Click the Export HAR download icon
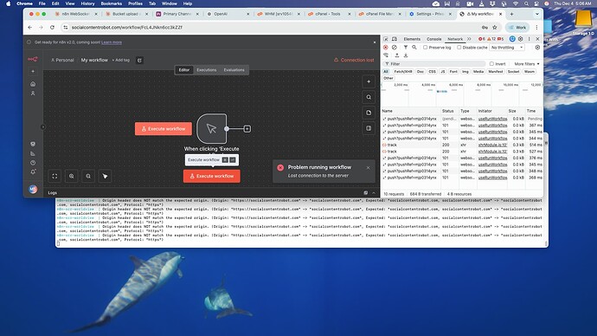597x336 pixels. coord(406,55)
